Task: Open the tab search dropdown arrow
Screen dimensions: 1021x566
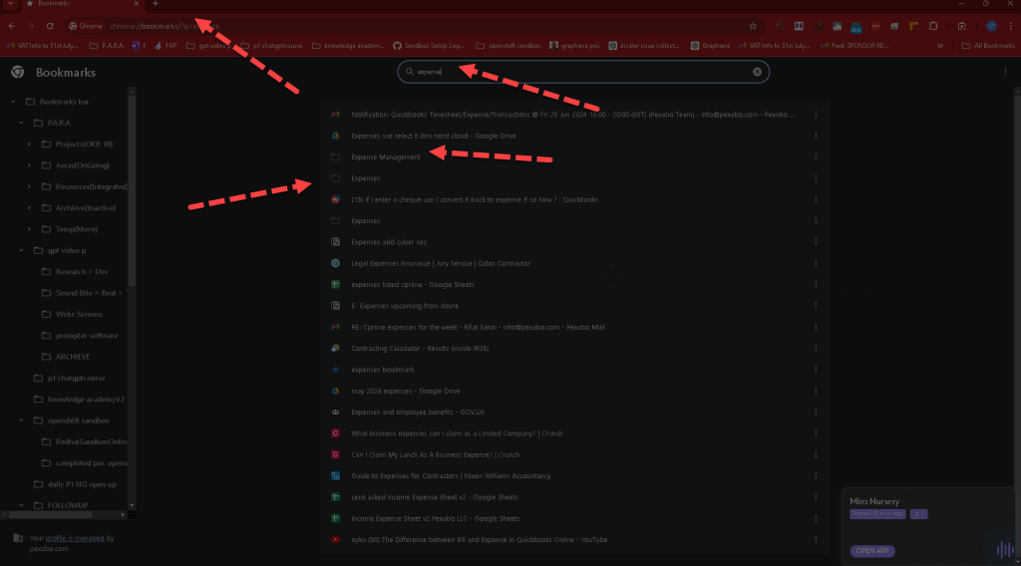Action: pos(10,4)
